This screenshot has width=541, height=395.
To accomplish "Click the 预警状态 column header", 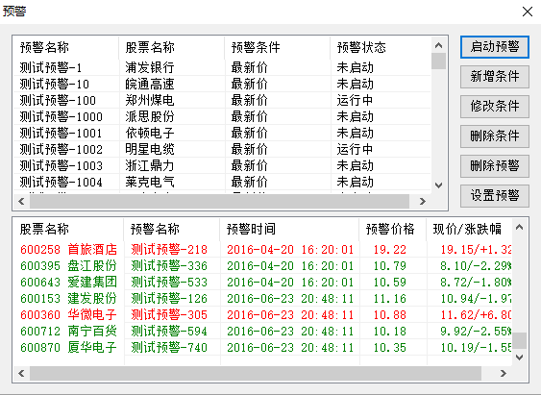I will tap(381, 47).
